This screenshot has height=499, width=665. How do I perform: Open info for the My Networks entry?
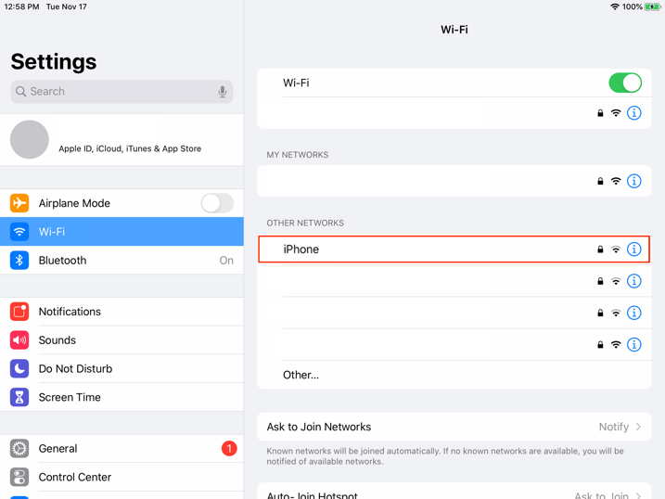tap(633, 182)
